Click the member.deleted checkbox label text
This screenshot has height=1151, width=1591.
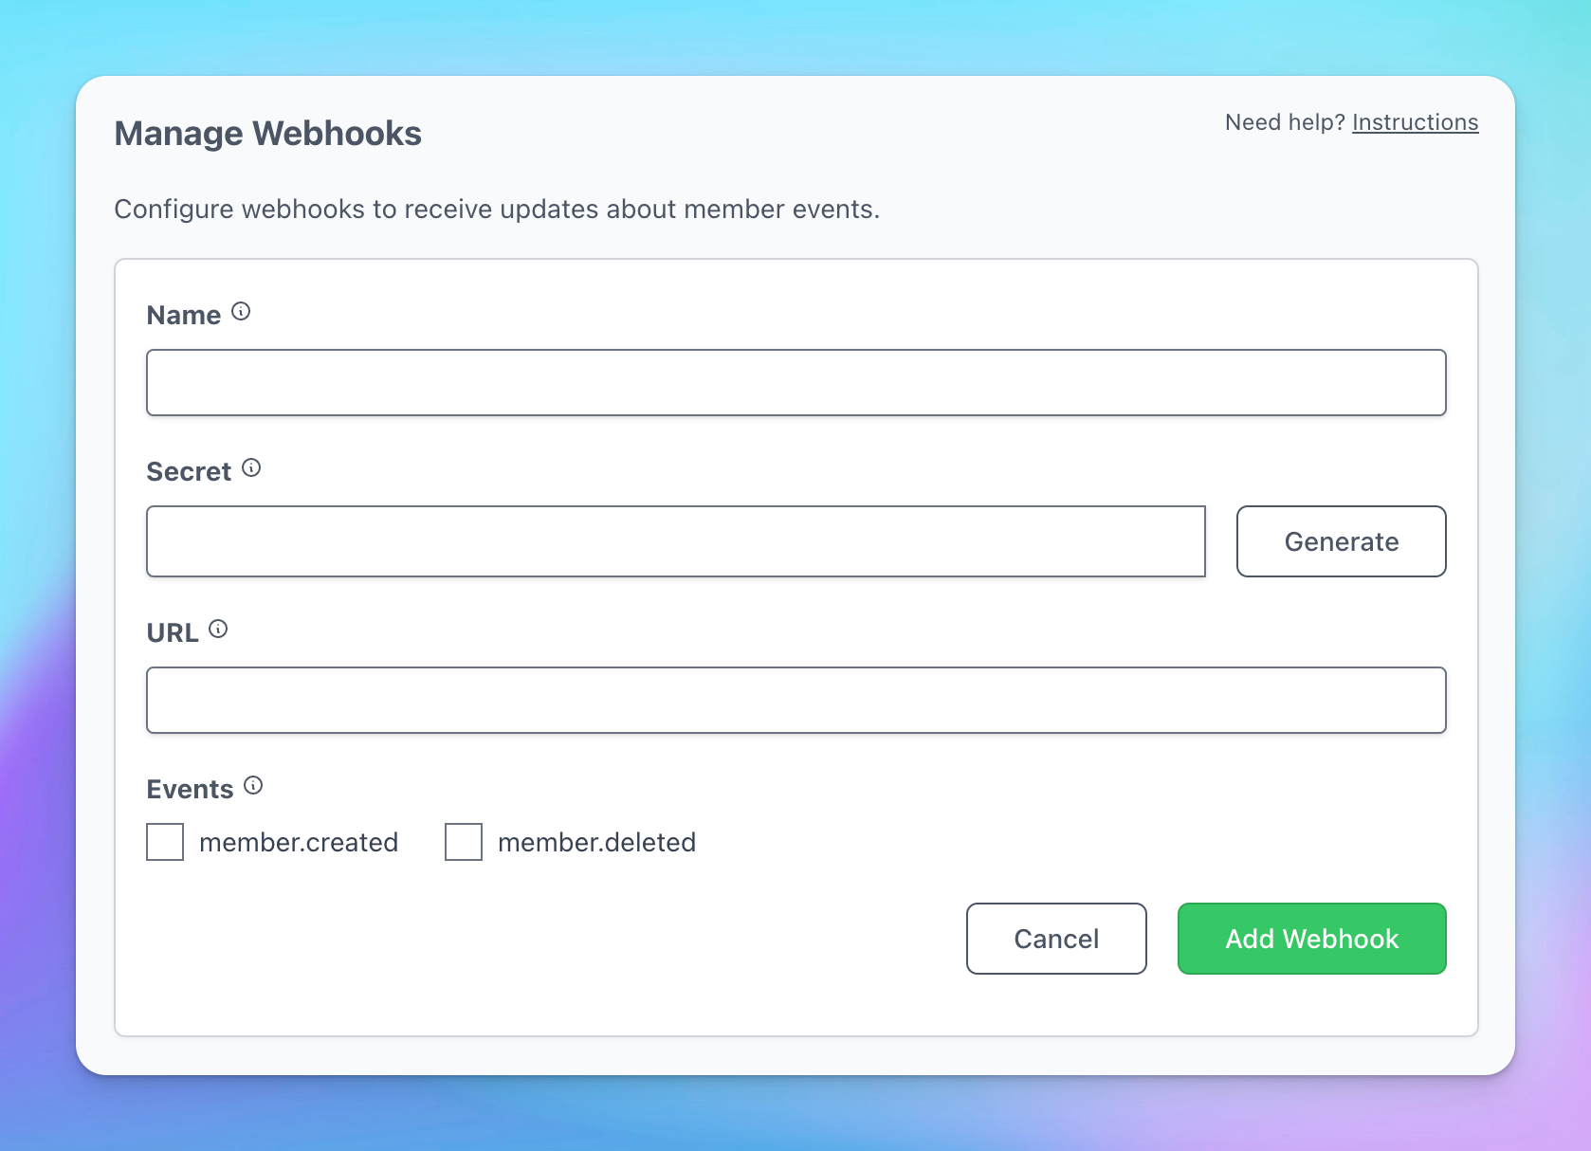[x=596, y=843]
